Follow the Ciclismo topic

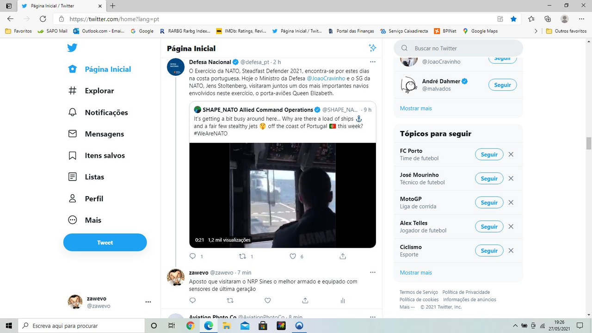489,251
